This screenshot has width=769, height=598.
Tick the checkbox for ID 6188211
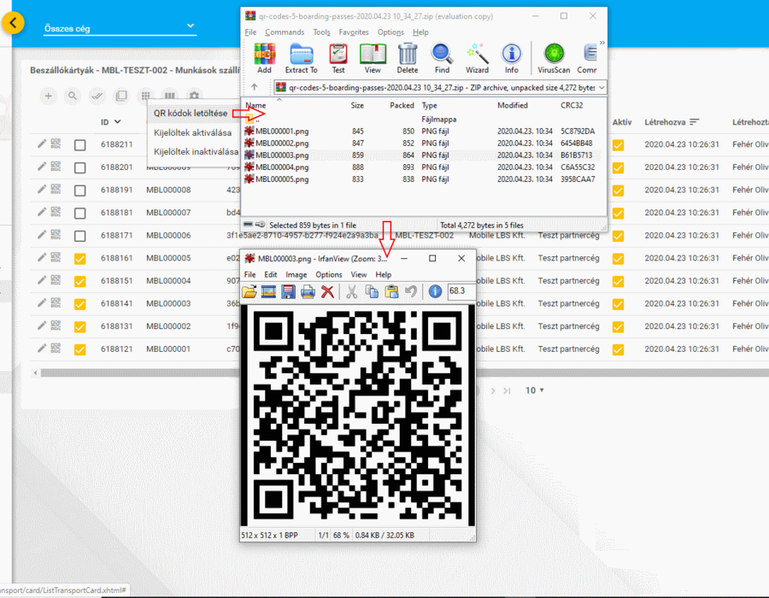[x=80, y=145]
